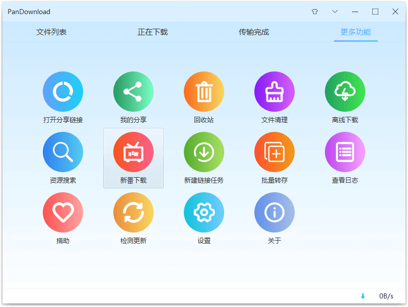Expand the title bar dropdown chevron
This screenshot has width=408, height=307.
coord(335,12)
